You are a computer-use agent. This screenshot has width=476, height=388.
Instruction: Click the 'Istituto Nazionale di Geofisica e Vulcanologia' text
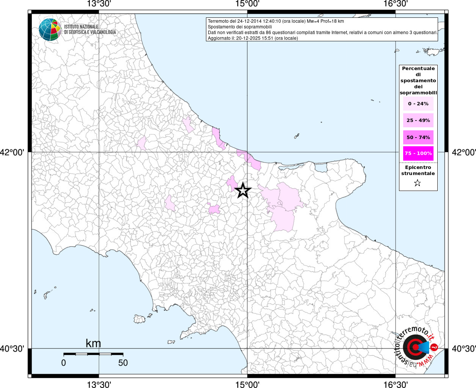click(90, 30)
